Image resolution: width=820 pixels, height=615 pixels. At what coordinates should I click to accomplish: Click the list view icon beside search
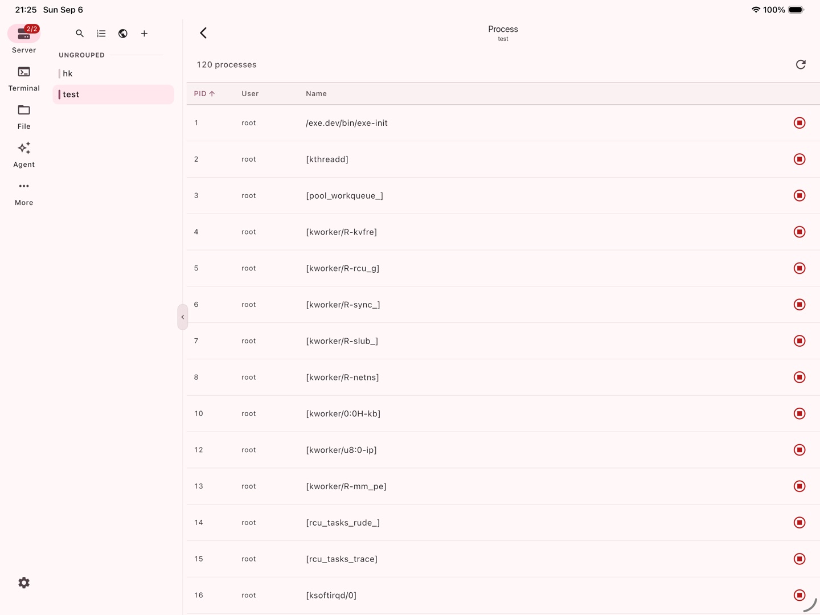pos(101,34)
